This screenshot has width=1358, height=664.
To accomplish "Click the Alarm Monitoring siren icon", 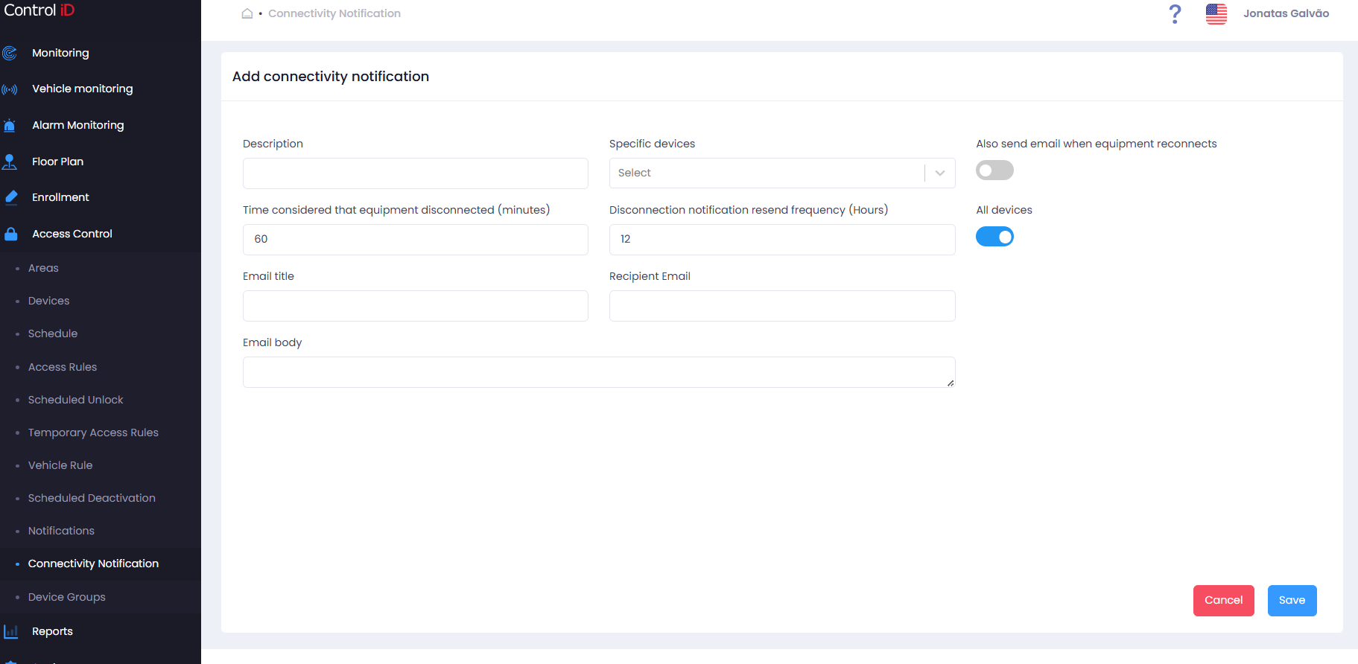I will click(x=10, y=125).
